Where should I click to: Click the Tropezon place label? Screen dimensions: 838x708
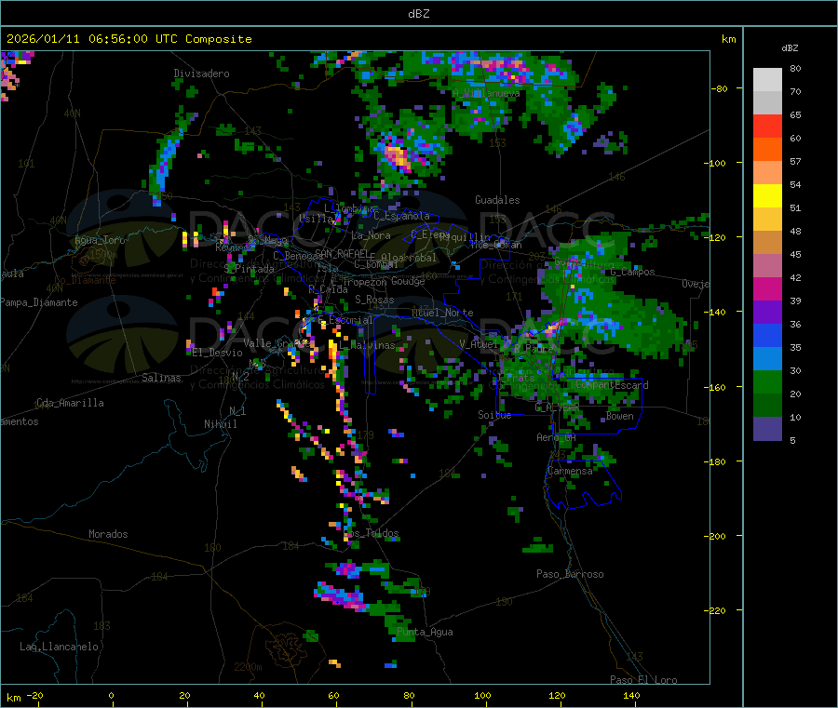pos(364,281)
